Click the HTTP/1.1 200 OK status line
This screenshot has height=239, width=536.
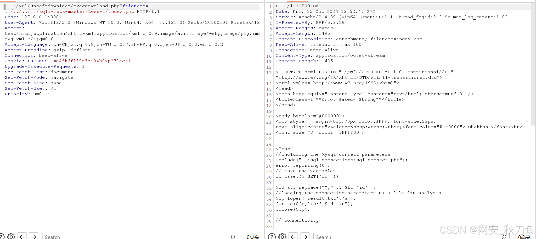(x=297, y=6)
